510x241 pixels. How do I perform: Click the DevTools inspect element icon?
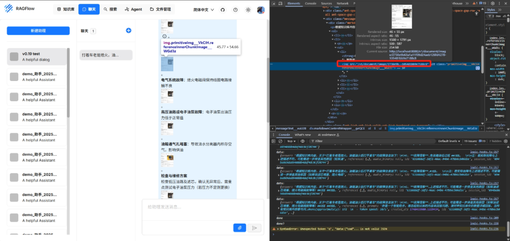(273, 3)
